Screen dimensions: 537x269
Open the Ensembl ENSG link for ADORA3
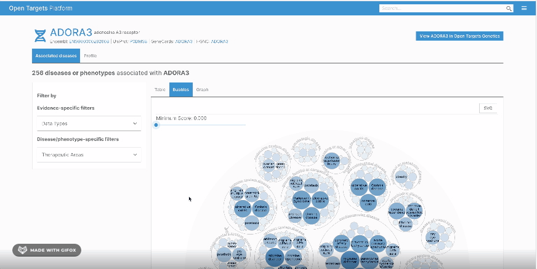pyautogui.click(x=89, y=41)
